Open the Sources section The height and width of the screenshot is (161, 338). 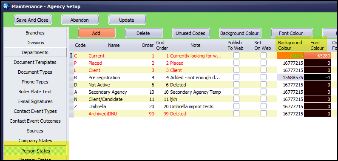pyautogui.click(x=35, y=131)
